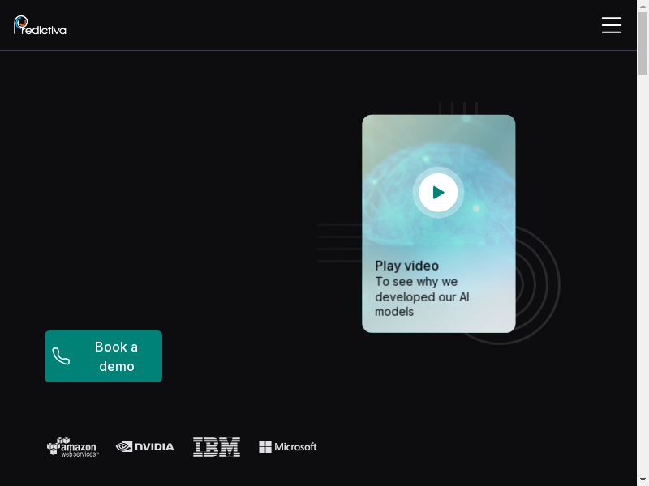Click the scrollbar down arrow
Screen dimensions: 649x486
(x=643, y=480)
